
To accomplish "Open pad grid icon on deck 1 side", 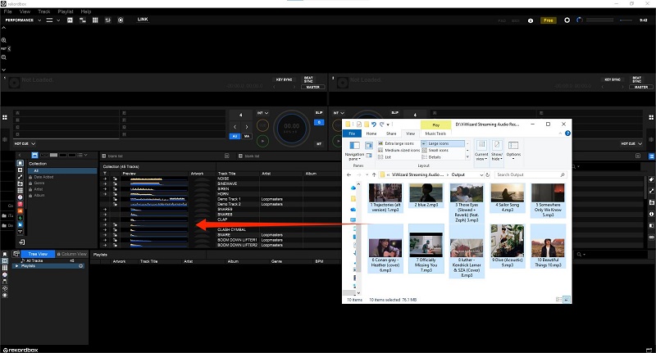I will point(5,117).
